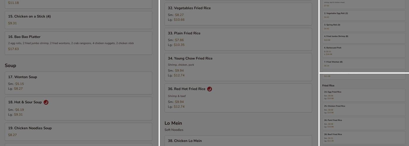The height and width of the screenshot is (146, 409).
Task: Click the Vegetable Egg Roll item
Action: (364, 15)
